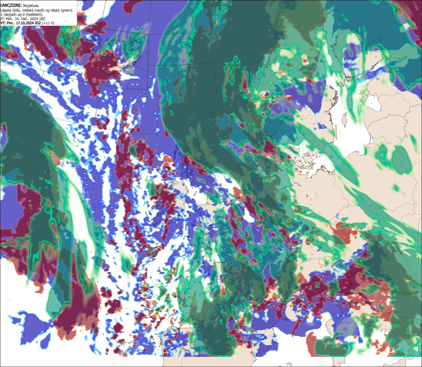Click the initial time 'IT: Mið.. 16. Okt.. 2024 18Z'
Screen dimensions: 422x367
point(23,19)
